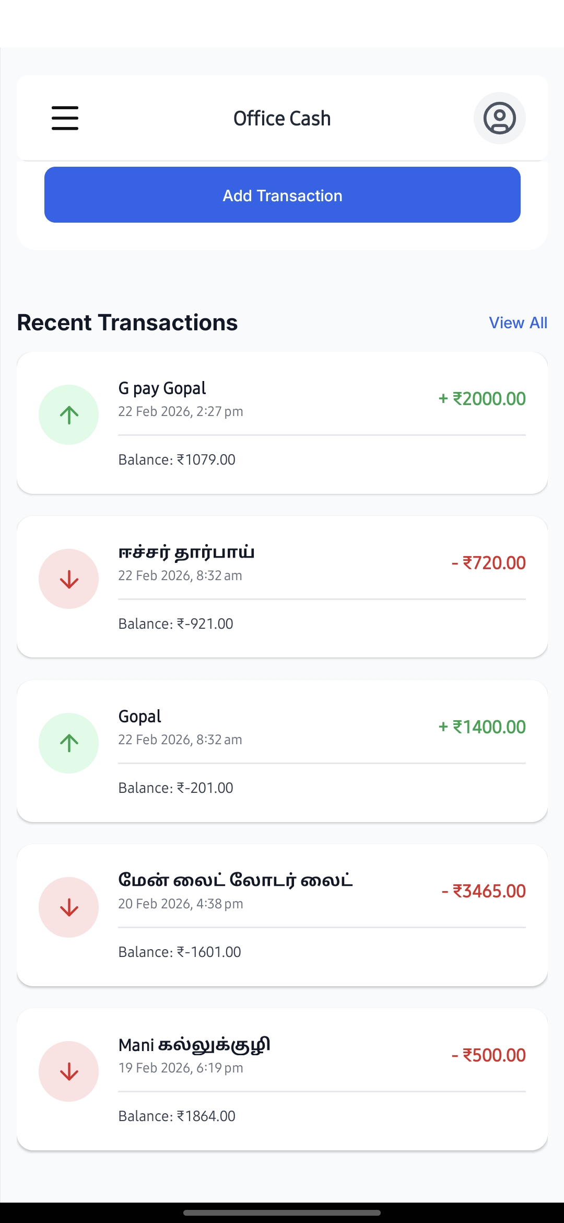Select the + ₹1400.00 amount
564x1223 pixels.
[481, 727]
